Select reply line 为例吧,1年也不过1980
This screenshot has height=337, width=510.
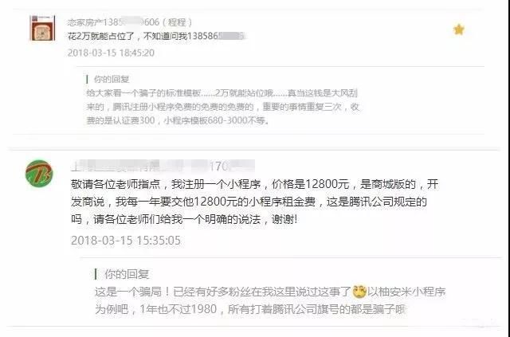[250, 308]
